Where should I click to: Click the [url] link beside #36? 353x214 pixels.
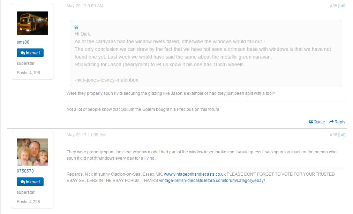[x=342, y=135]
